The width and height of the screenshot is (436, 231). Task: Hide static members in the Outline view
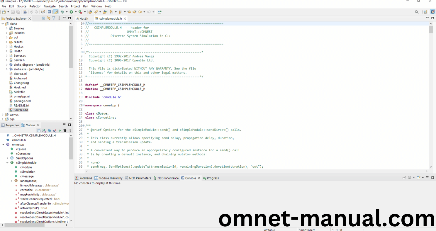tap(54, 130)
